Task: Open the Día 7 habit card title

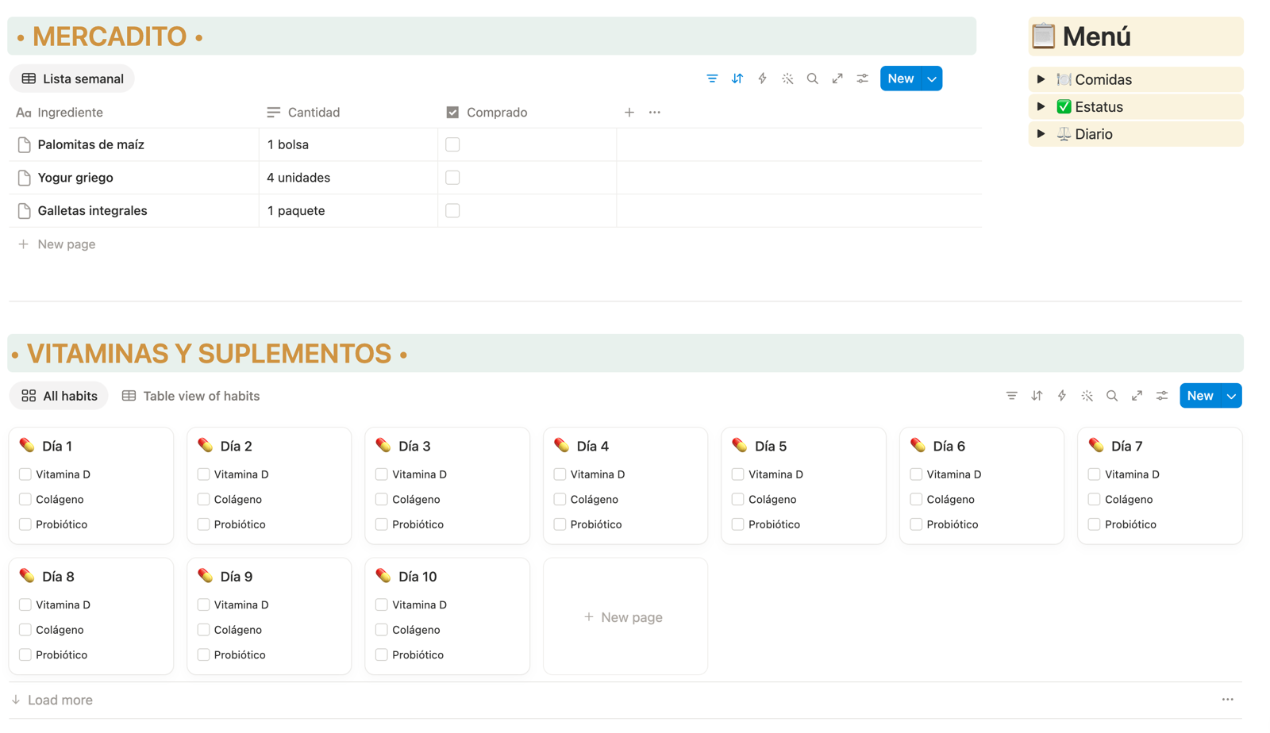Action: [1126, 447]
